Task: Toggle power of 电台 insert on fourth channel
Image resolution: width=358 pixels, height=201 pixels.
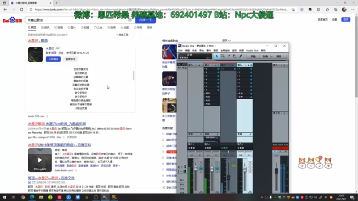Action: click(x=251, y=93)
